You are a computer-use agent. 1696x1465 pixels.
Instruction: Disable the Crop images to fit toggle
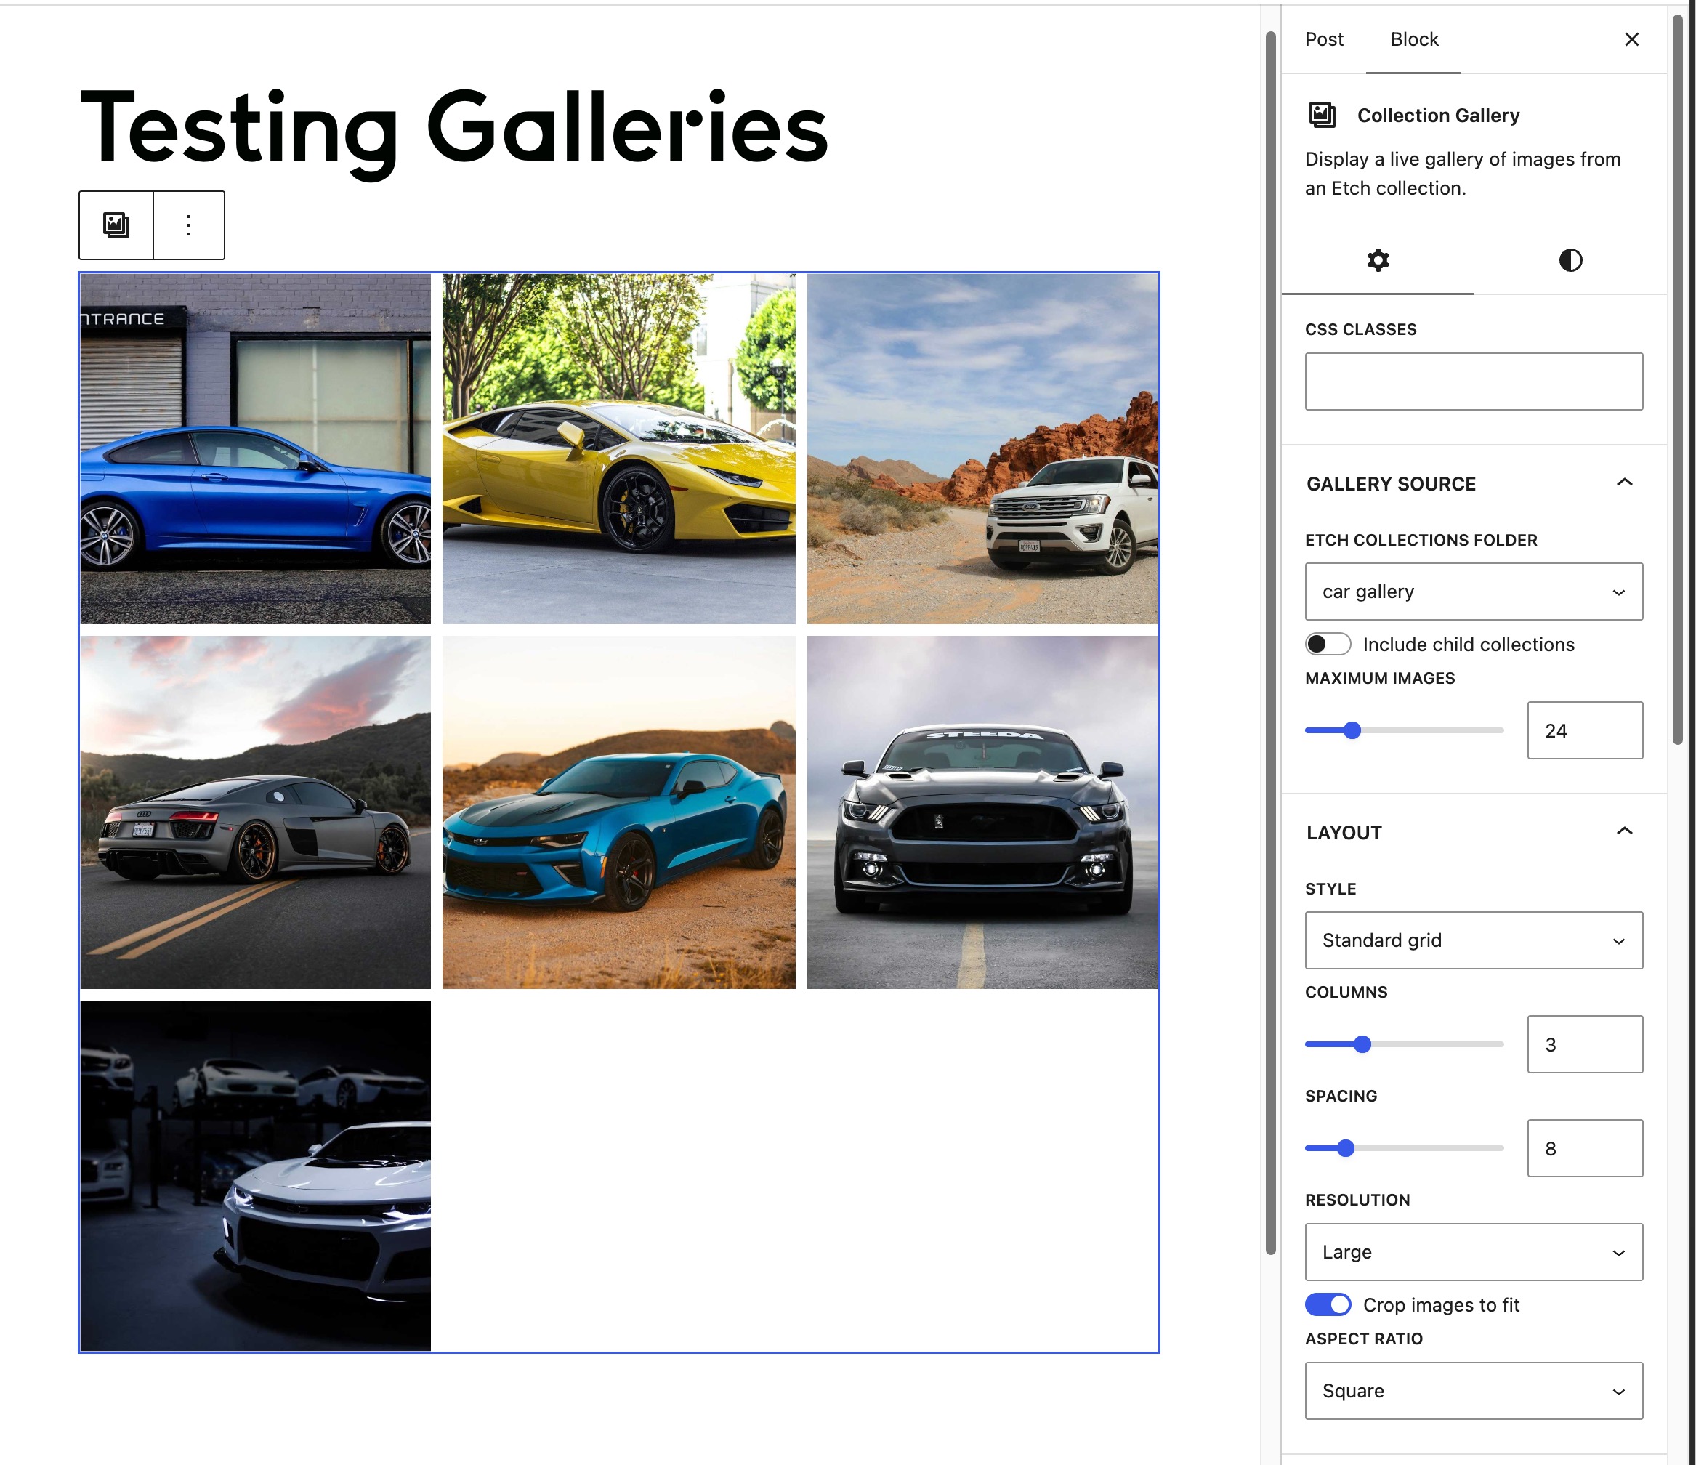[x=1328, y=1304]
